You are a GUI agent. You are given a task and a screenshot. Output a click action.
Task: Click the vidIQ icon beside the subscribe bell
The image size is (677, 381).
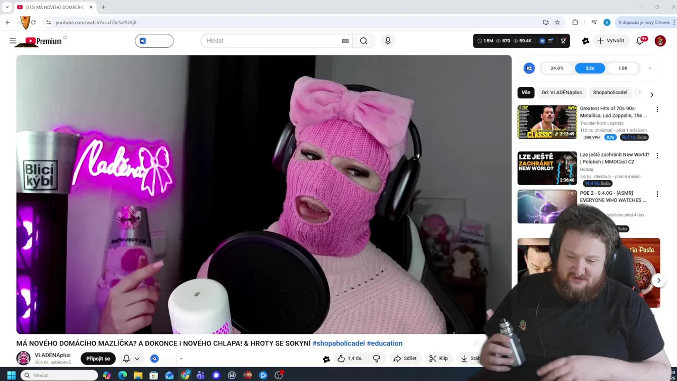click(x=154, y=358)
